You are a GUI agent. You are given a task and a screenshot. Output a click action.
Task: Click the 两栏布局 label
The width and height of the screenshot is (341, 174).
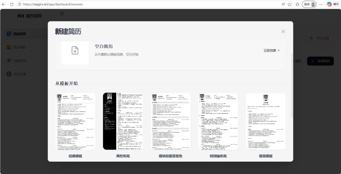pos(123,156)
